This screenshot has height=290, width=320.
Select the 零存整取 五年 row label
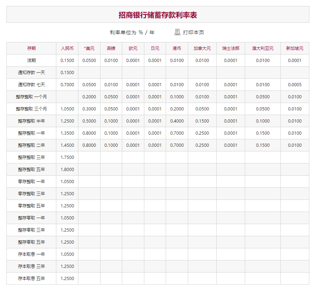point(31,206)
